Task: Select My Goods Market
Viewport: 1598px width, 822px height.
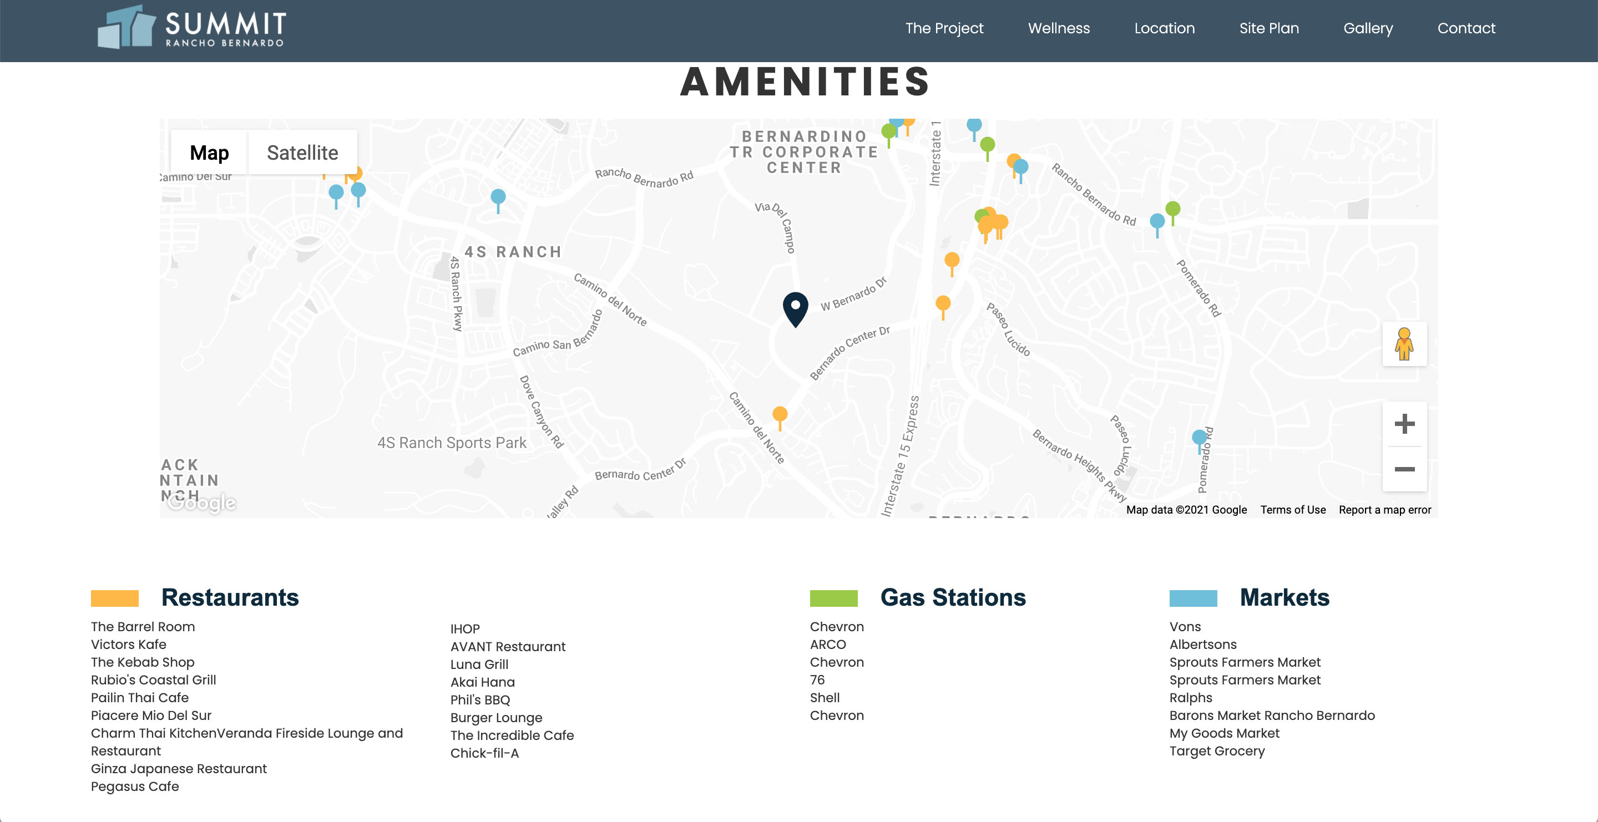Action: (1225, 733)
